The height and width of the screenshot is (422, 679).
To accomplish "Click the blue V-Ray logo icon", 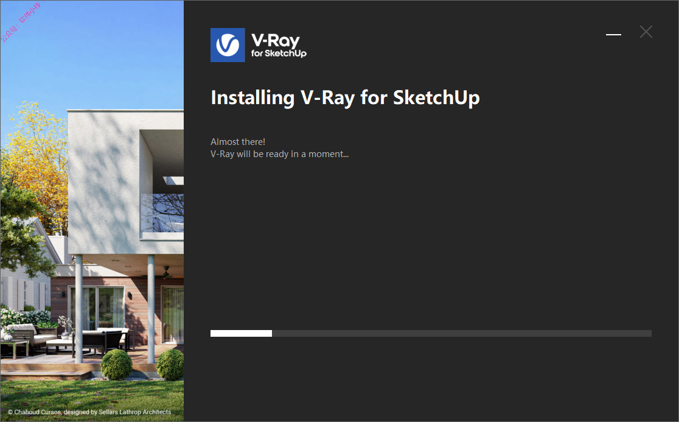I will pos(228,45).
